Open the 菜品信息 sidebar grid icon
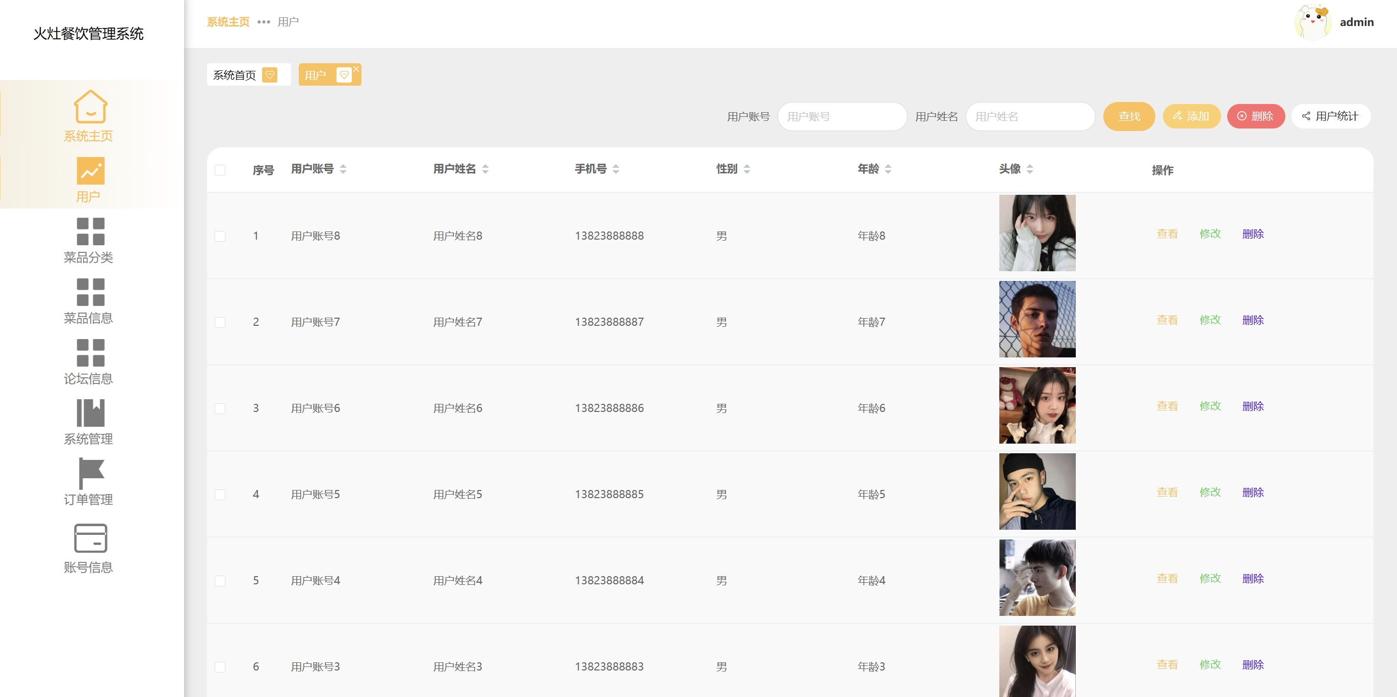Image resolution: width=1397 pixels, height=697 pixels. point(90,292)
